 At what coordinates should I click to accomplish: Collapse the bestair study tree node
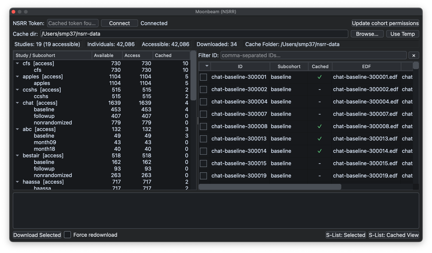tap(18, 155)
